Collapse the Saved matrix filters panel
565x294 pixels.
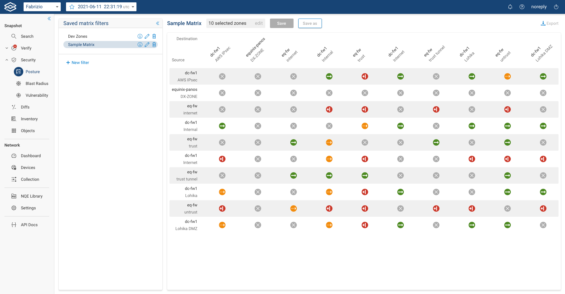pyautogui.click(x=158, y=23)
